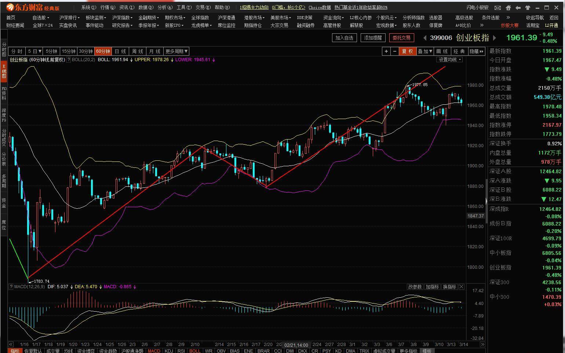The height and width of the screenshot is (353, 565).
Task: Expand the 全球指数 menu dropdown
Action: tap(200, 18)
